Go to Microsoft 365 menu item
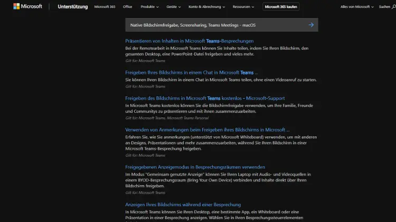Screen dimensions: 396x222 click(105, 7)
